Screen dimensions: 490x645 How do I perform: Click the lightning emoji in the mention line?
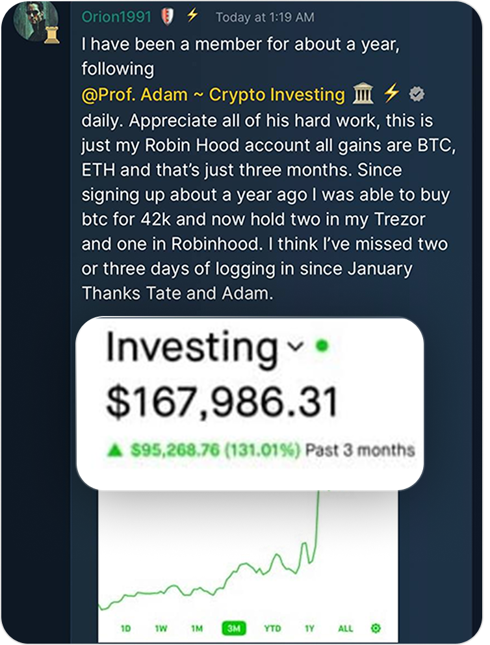tap(391, 94)
